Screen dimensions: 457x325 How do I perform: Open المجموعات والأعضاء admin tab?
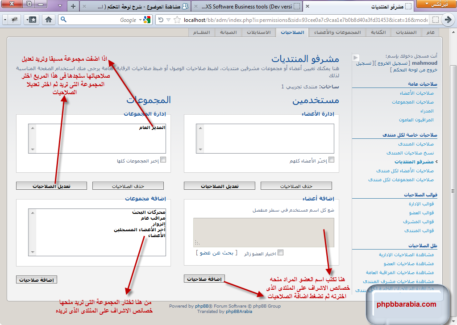[x=337, y=32]
